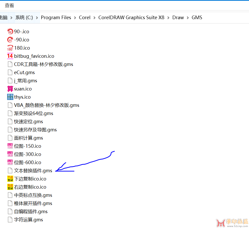Click the 文本替换插件.gms document icon
Image resolution: width=249 pixels, height=228 pixels.
point(10,170)
